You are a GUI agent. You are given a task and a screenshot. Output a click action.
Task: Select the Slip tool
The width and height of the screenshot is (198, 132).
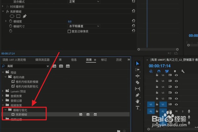tap(137, 89)
